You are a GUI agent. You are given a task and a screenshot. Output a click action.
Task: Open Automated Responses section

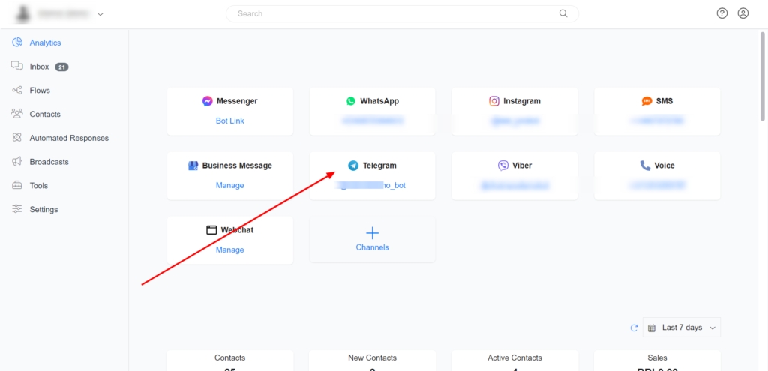pos(69,138)
